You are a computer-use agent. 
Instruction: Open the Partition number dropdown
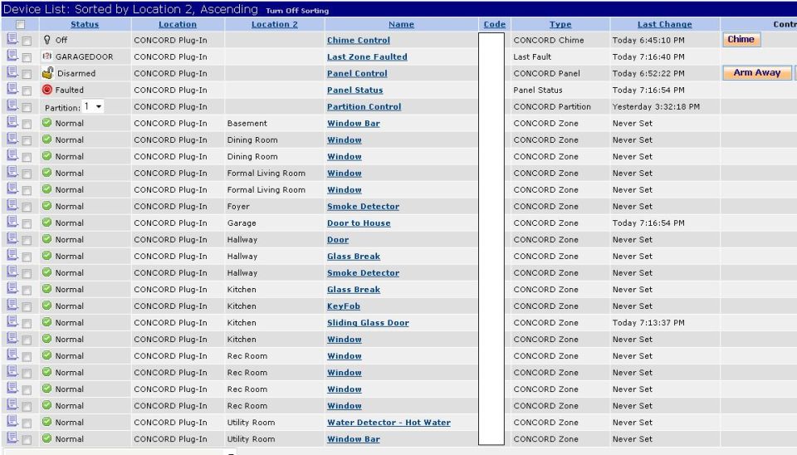93,106
